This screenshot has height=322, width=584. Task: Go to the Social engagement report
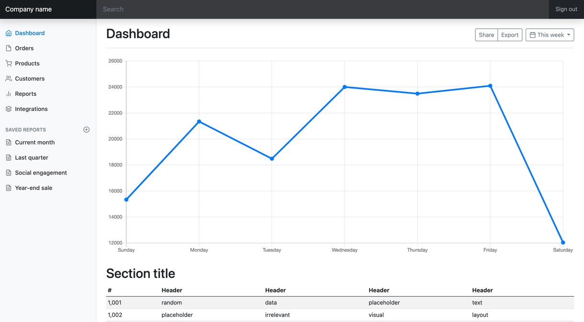(x=41, y=173)
